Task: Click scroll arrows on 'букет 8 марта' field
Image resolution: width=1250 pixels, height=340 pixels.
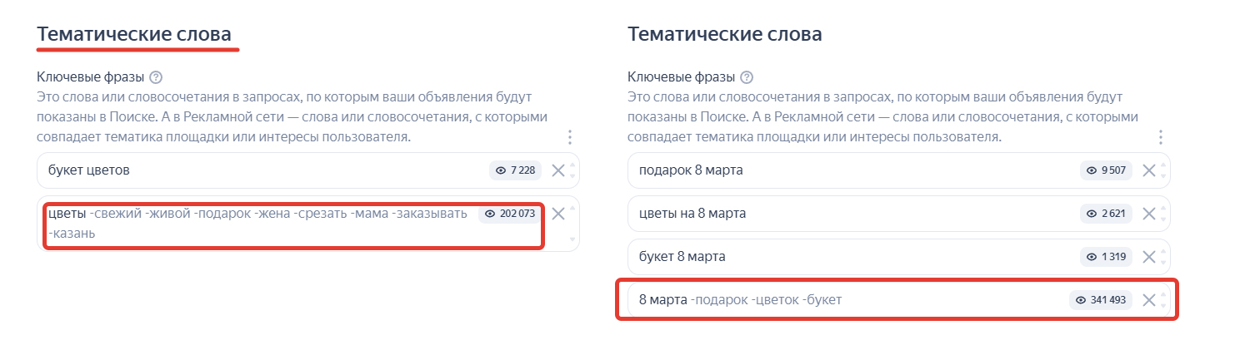Action: pyautogui.click(x=1164, y=257)
